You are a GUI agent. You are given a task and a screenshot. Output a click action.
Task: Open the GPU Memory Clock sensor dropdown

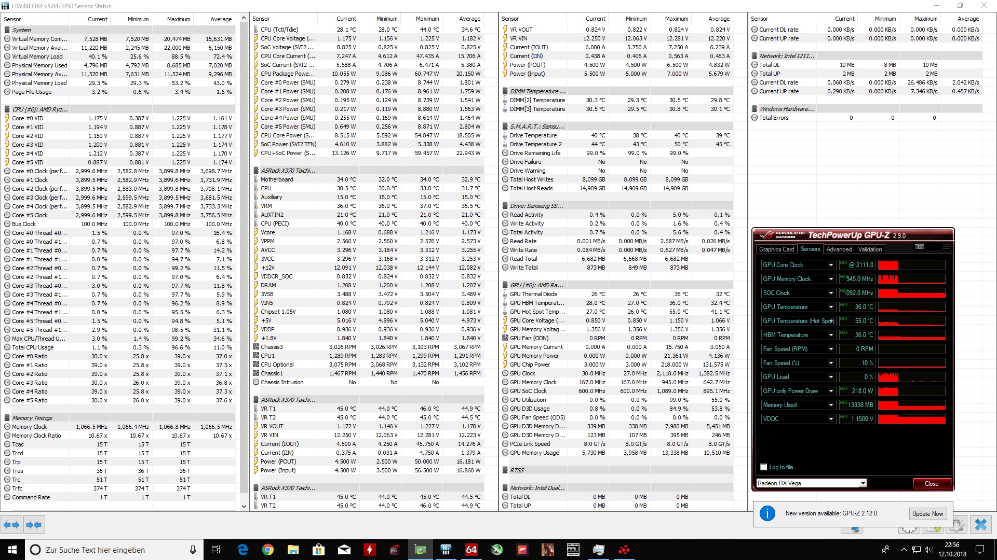tap(831, 279)
